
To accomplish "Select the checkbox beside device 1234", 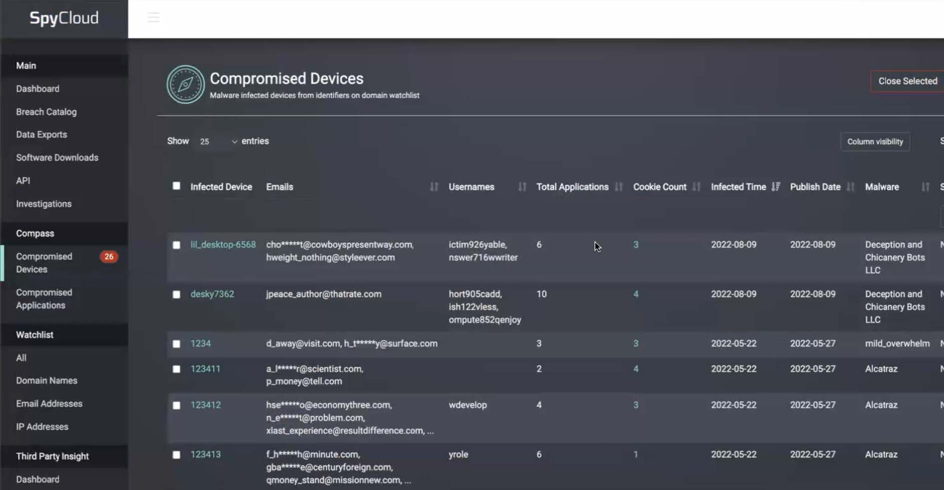I will click(x=176, y=344).
